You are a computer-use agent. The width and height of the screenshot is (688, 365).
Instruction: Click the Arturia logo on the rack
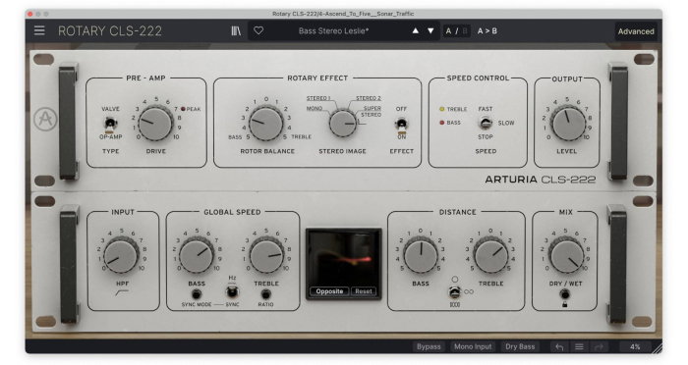(45, 119)
